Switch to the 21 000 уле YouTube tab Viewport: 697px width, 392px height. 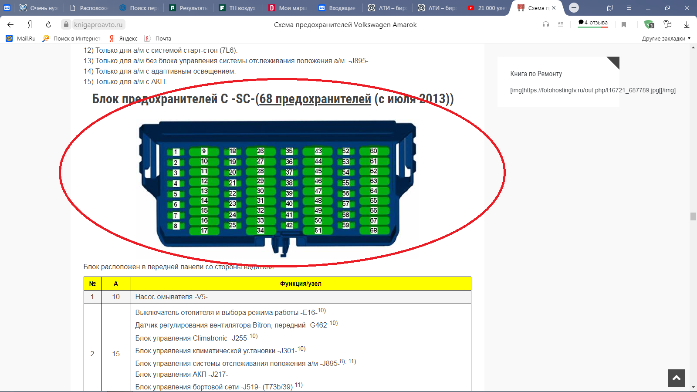pos(486,8)
